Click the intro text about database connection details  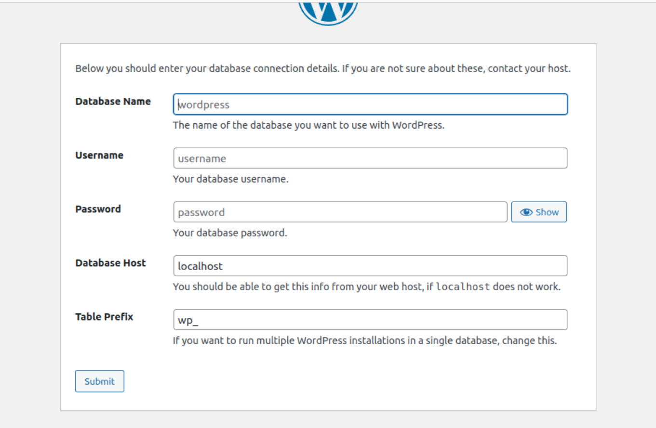pyautogui.click(x=323, y=69)
